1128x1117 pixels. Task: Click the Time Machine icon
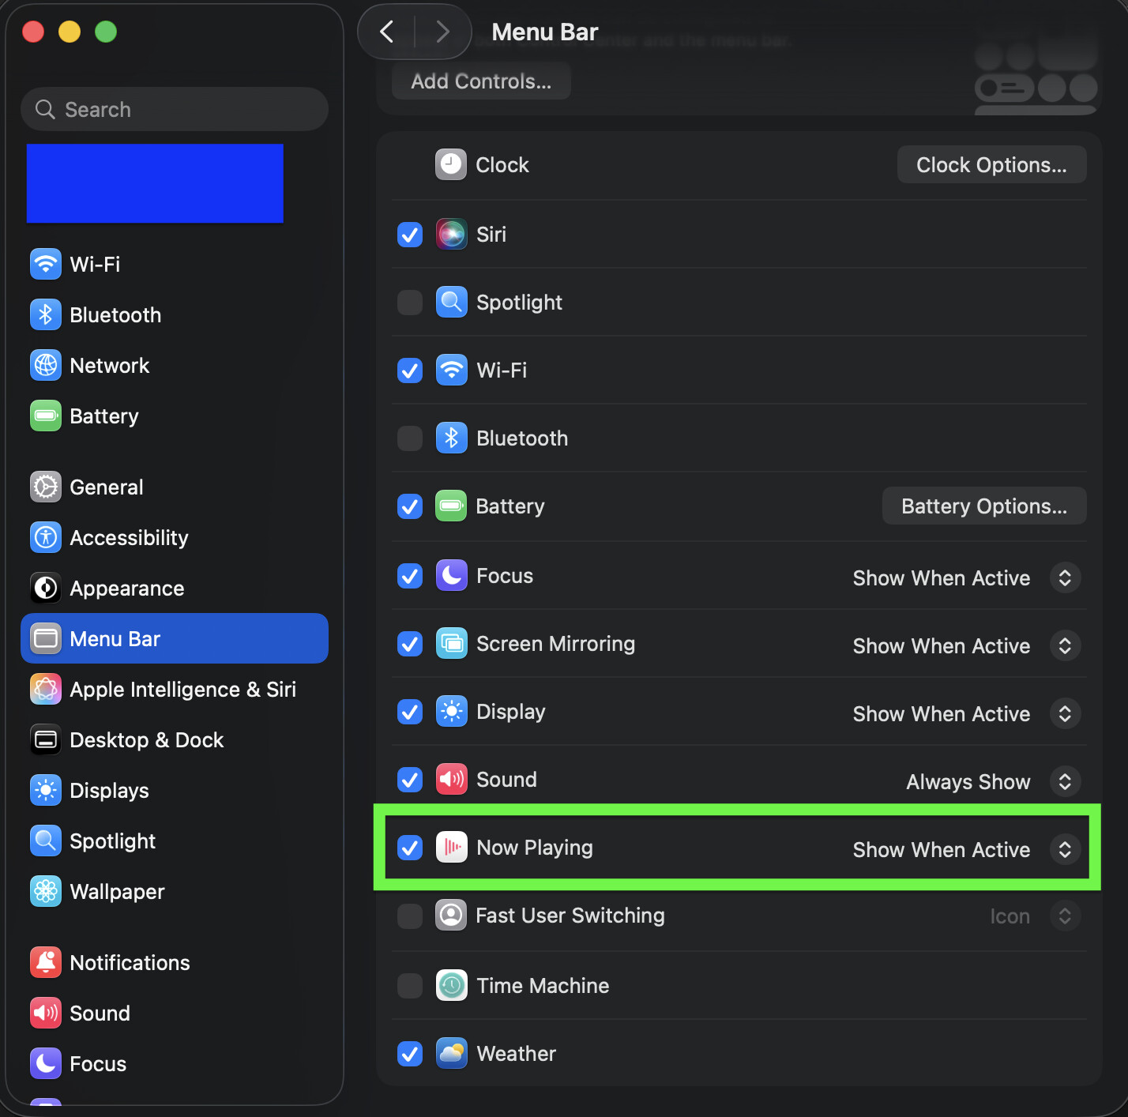pyautogui.click(x=452, y=985)
